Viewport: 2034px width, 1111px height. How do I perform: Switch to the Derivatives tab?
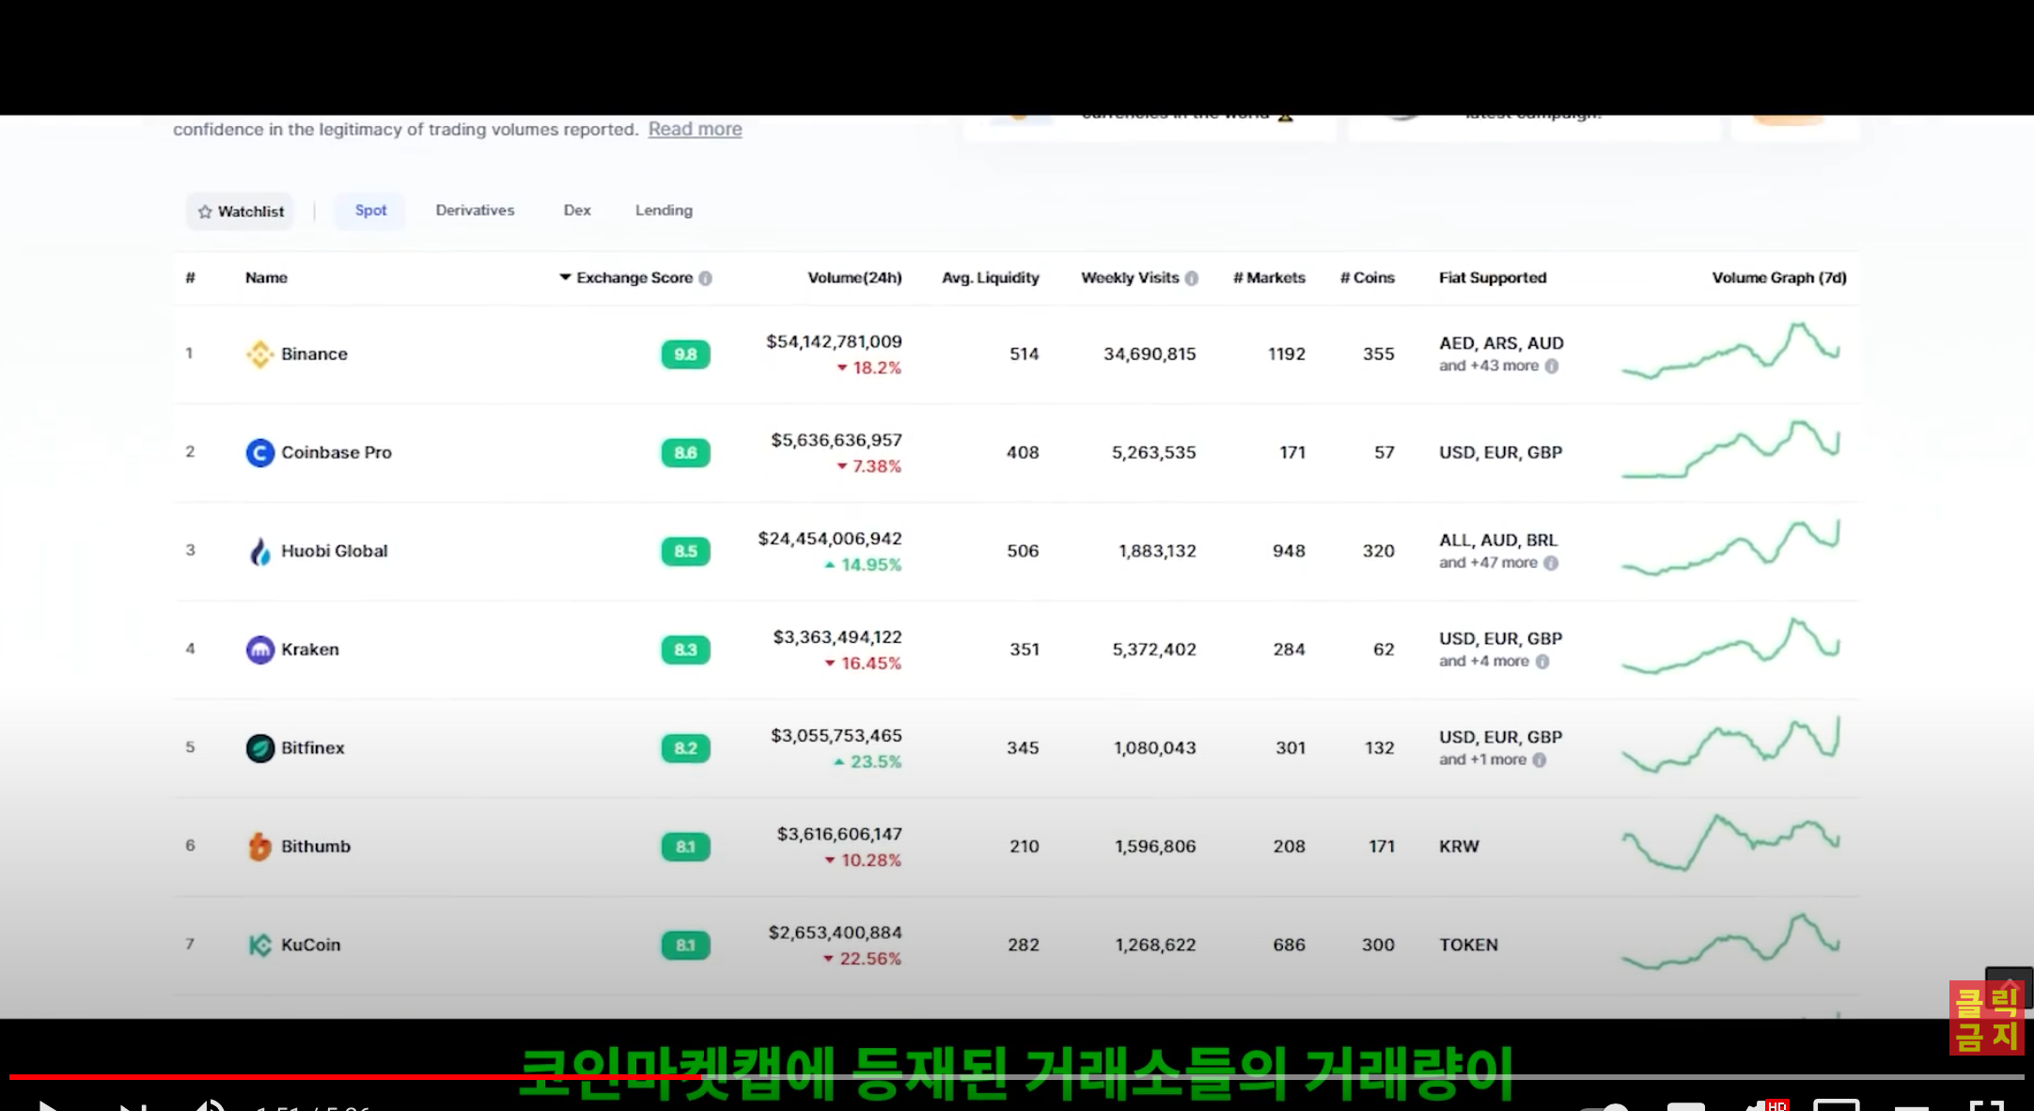[475, 211]
